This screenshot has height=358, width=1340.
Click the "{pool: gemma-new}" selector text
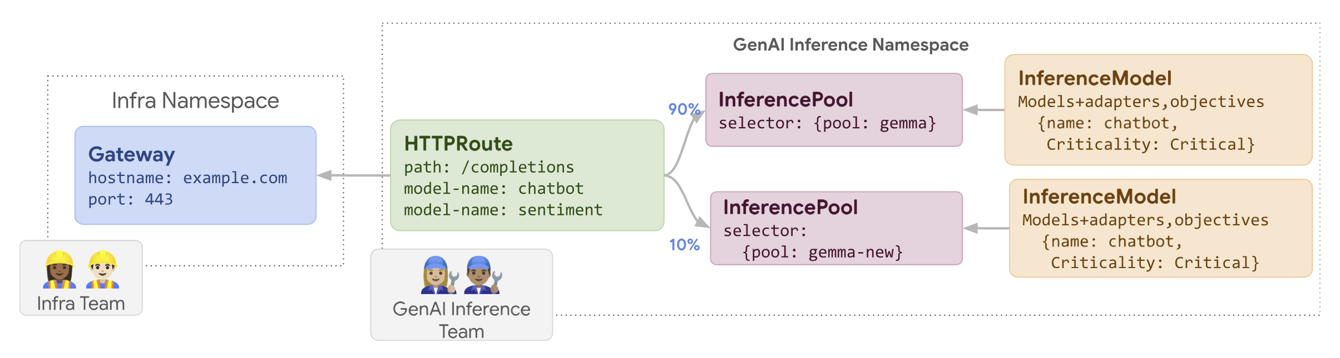point(822,253)
